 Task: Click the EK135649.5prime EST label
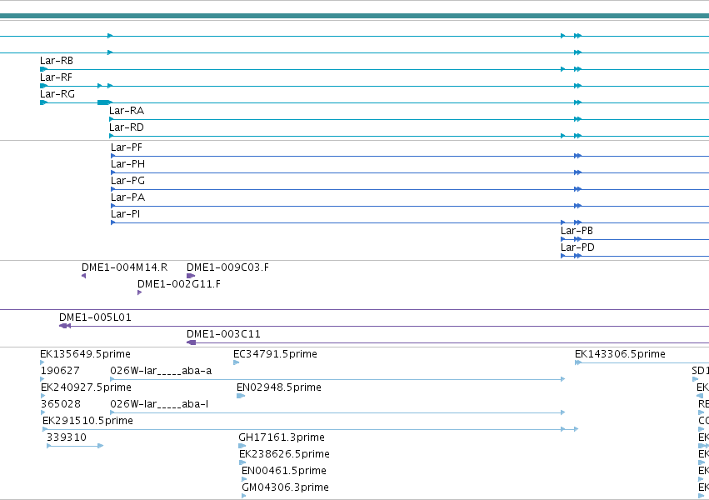[86, 354]
